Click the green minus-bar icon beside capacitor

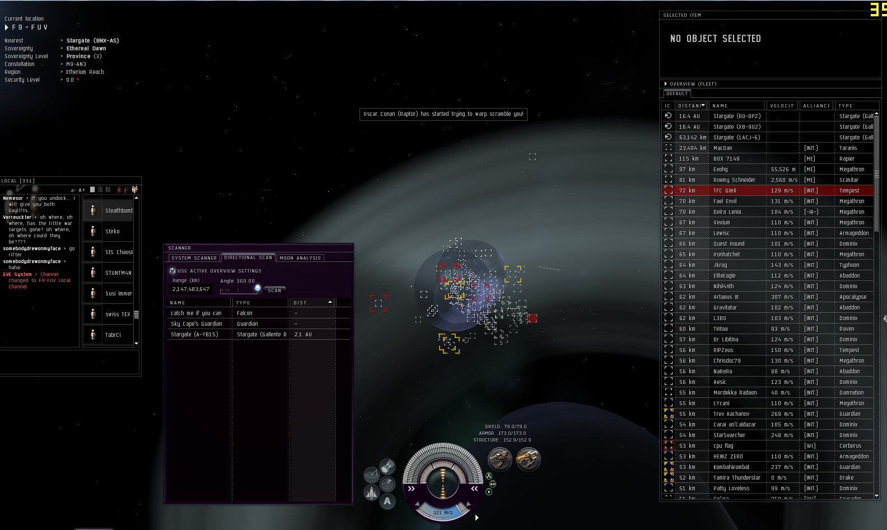pos(493,484)
